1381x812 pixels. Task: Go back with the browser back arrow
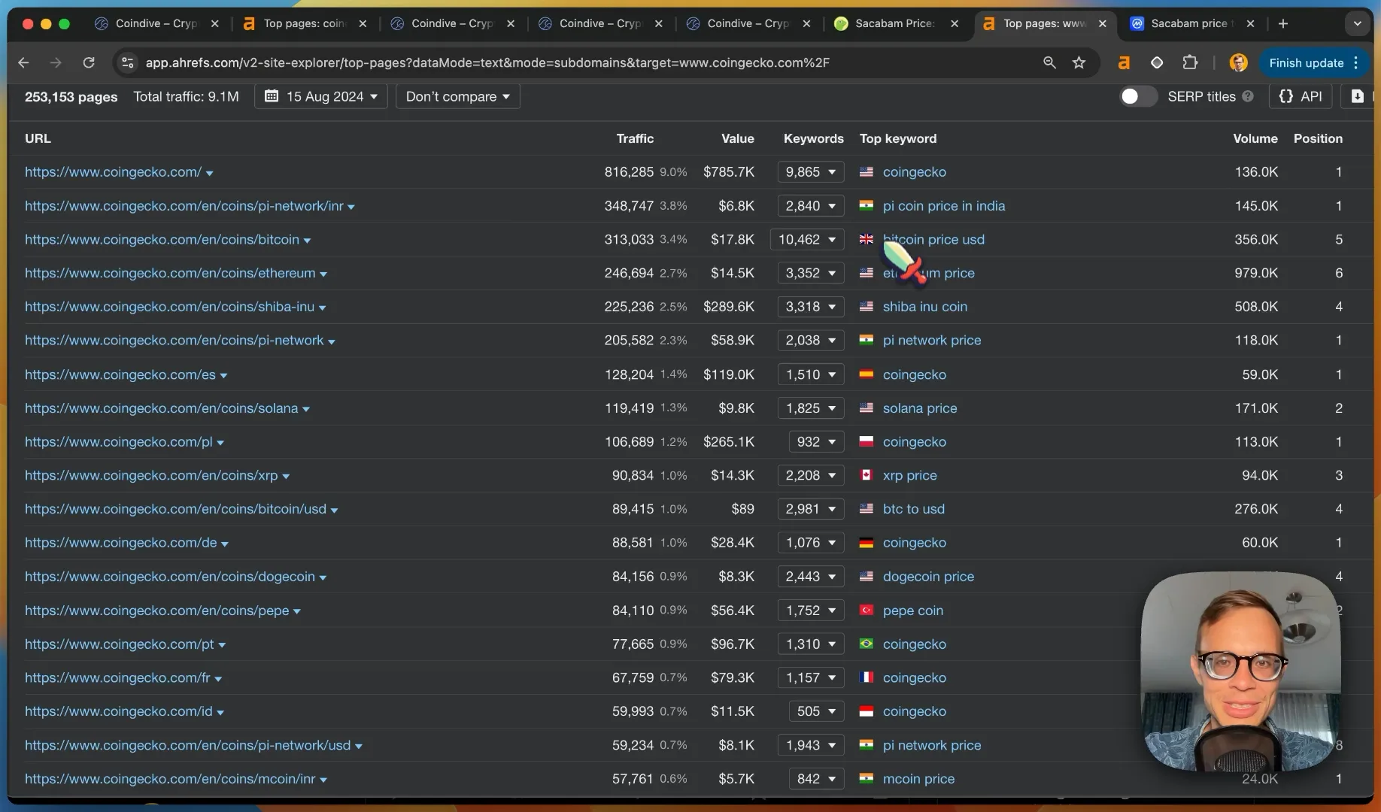(23, 63)
